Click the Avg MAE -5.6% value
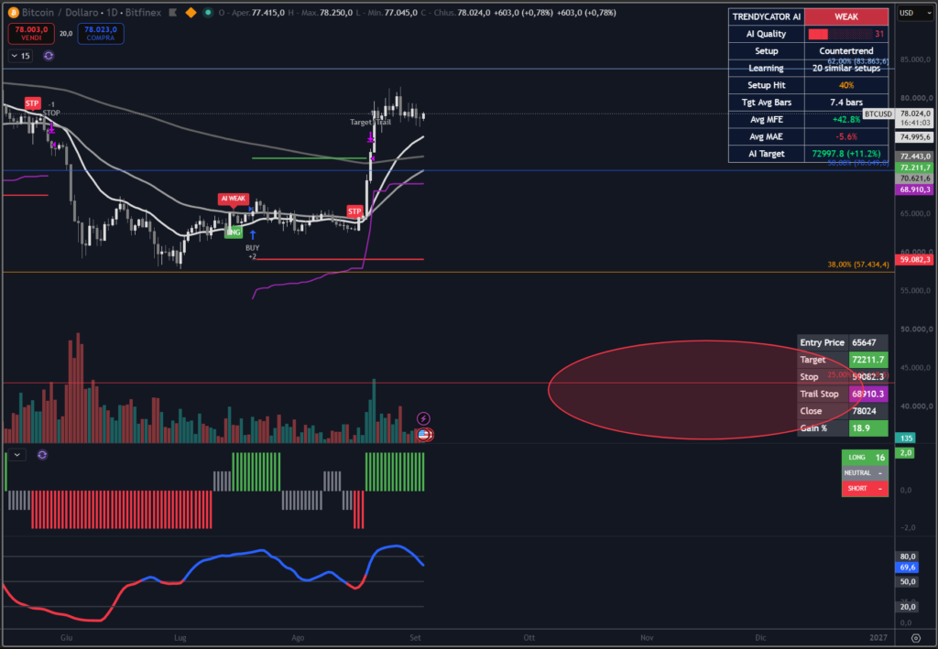Image resolution: width=938 pixels, height=649 pixels. (x=845, y=137)
